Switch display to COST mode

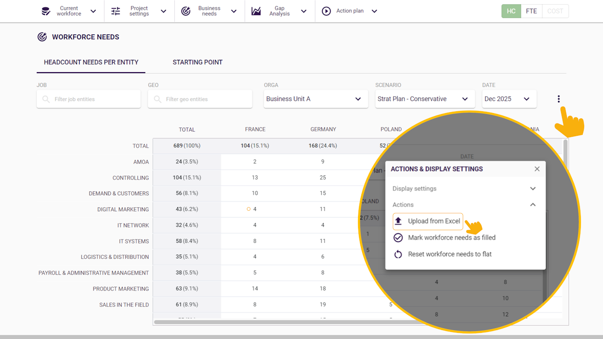pos(555,11)
